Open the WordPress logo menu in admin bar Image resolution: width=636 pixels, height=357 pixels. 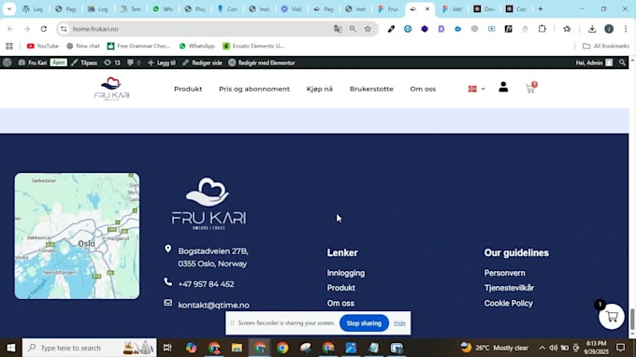pyautogui.click(x=7, y=63)
